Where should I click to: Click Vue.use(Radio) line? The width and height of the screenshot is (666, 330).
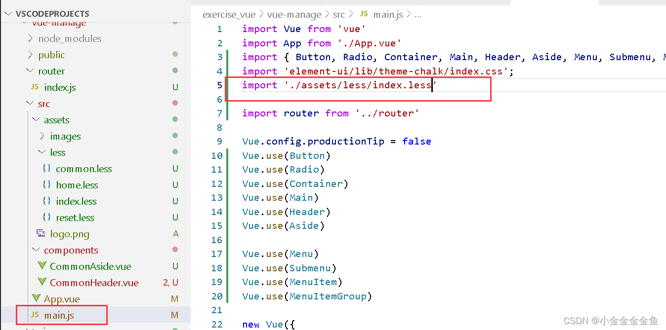[283, 170]
